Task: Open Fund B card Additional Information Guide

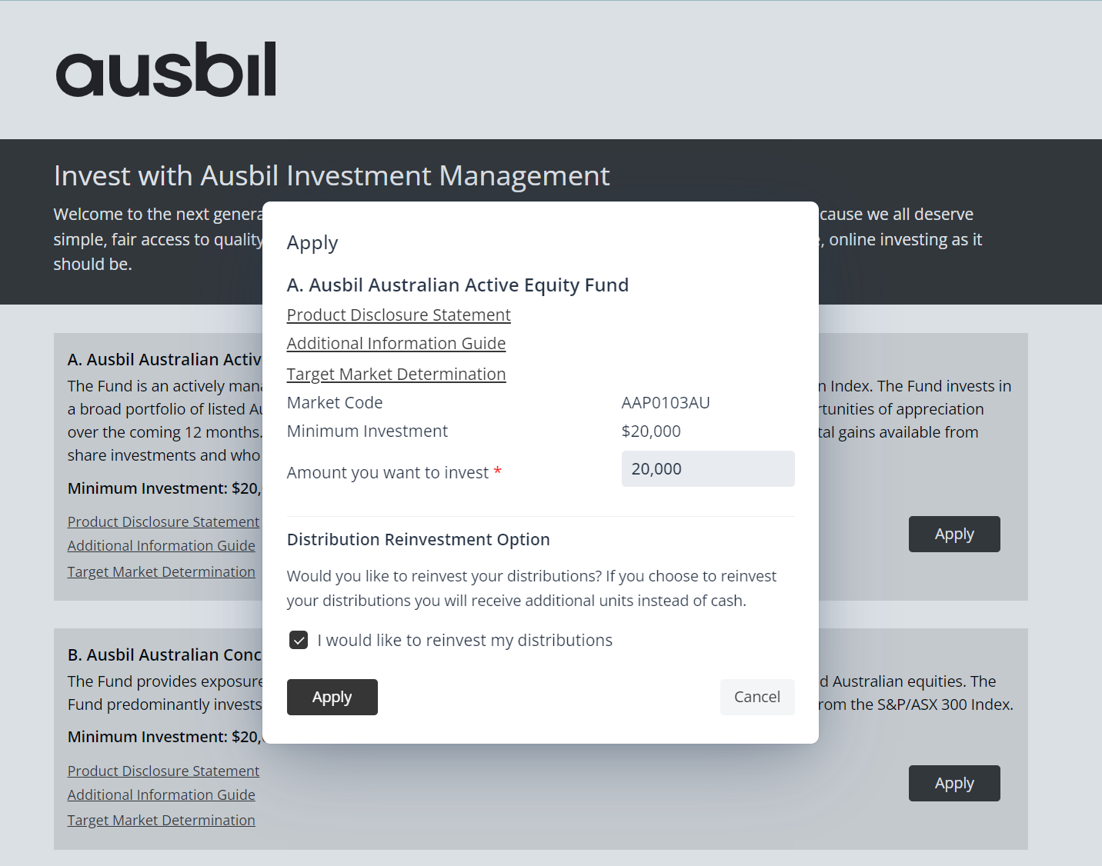Action: (161, 794)
